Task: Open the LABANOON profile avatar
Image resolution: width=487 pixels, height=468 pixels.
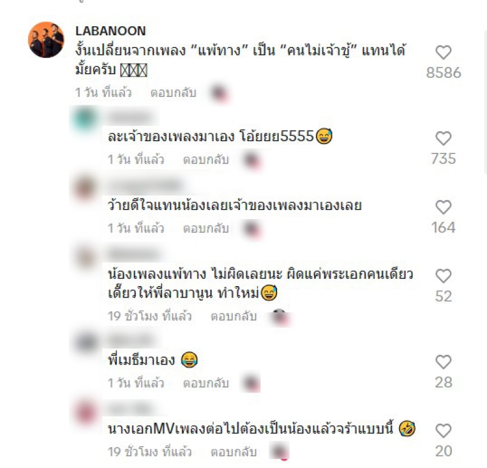Action: [x=46, y=40]
